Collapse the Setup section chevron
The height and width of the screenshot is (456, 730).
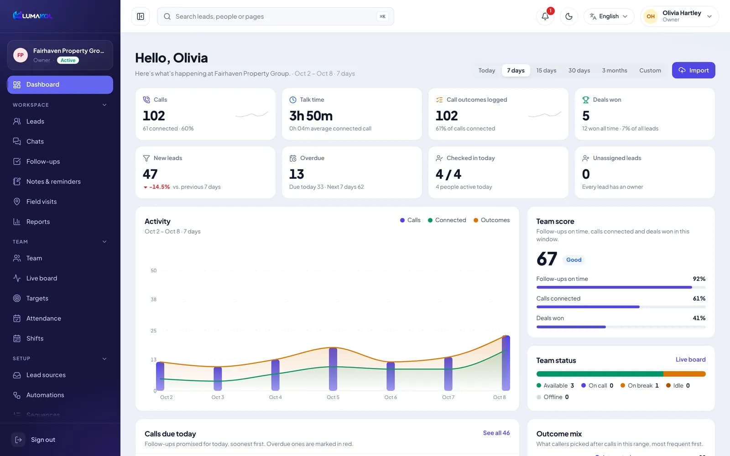pos(104,358)
